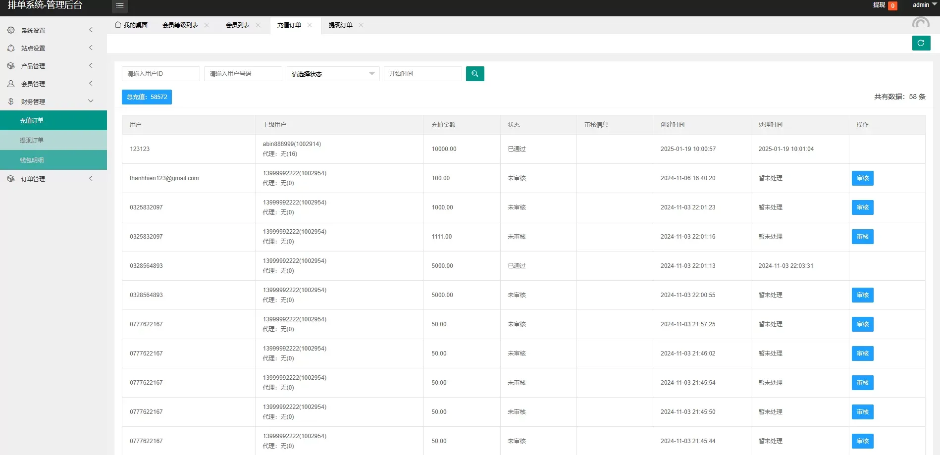Image resolution: width=940 pixels, height=455 pixels.
Task: Switch to the 会员列表 tab
Action: point(238,25)
